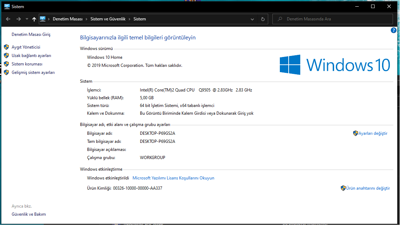Screen dimensions: 406x228
Task: Click shield icon beside Sistem koruması
Action: [x=6, y=64]
